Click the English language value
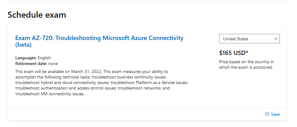Viewport: 297px width, 127px height. click(44, 58)
